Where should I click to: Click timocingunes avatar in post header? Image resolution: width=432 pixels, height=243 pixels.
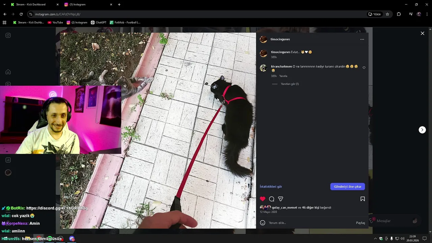pyautogui.click(x=263, y=39)
